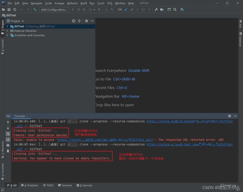Open Project panel gear options
The image size is (243, 192).
click(86, 21)
